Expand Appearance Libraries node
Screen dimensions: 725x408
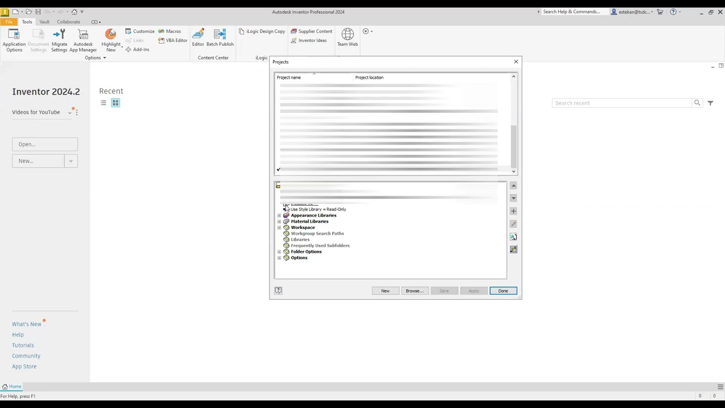click(279, 215)
